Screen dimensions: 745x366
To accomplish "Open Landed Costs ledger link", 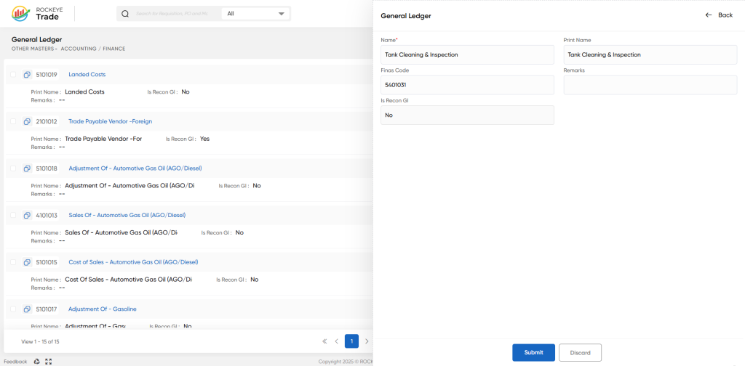I will click(87, 74).
